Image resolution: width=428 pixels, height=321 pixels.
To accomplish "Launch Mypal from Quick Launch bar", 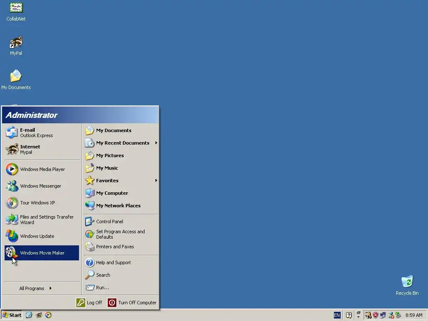I will [x=39, y=315].
